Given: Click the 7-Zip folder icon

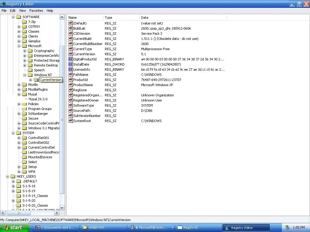Looking at the screenshot, I should pyautogui.click(x=24, y=22).
